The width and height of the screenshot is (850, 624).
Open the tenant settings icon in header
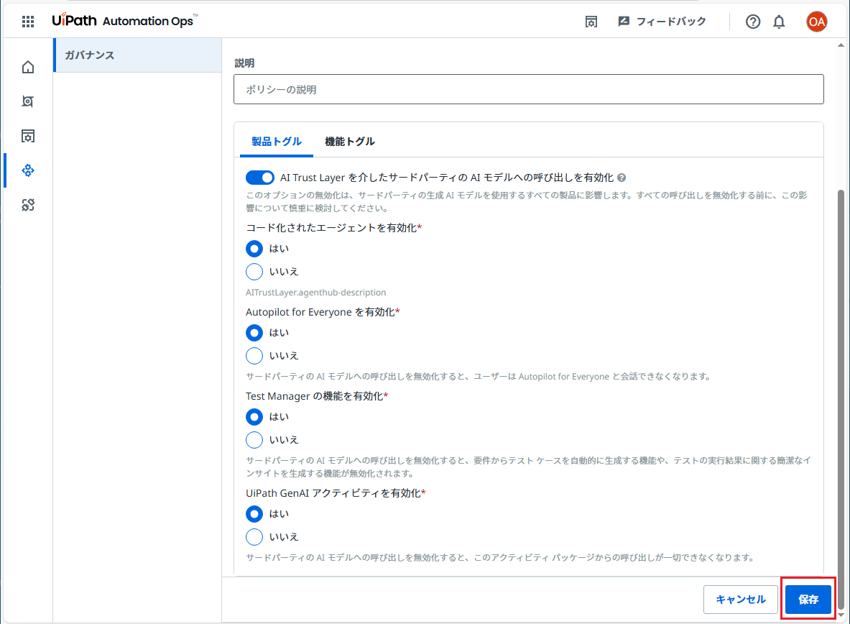[591, 22]
